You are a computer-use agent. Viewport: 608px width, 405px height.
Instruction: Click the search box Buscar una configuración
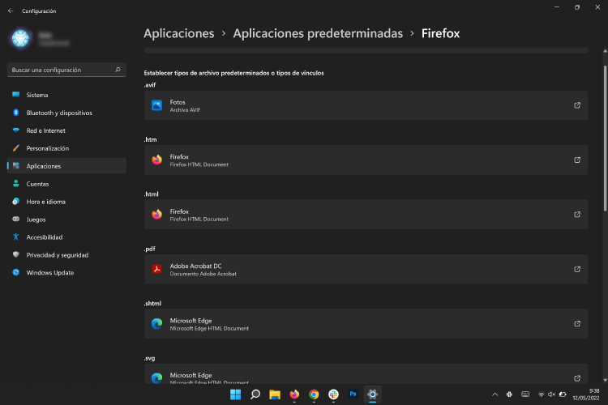click(62, 70)
